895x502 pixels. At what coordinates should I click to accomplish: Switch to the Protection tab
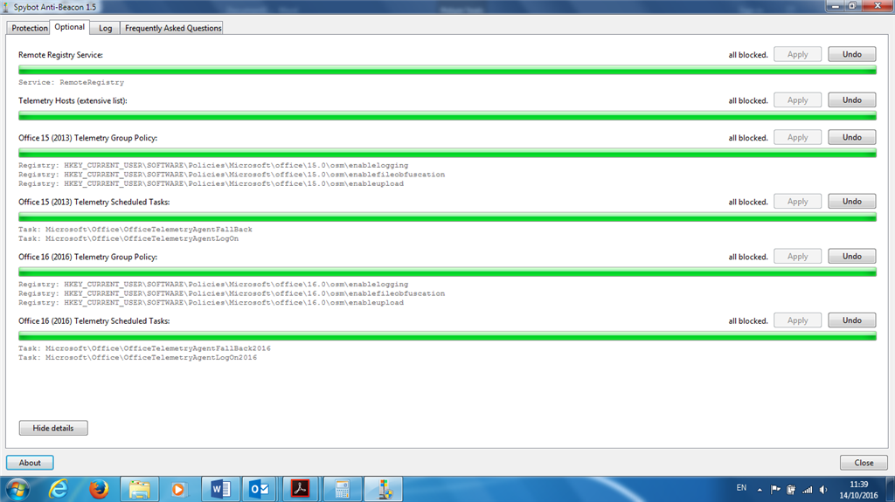(29, 28)
